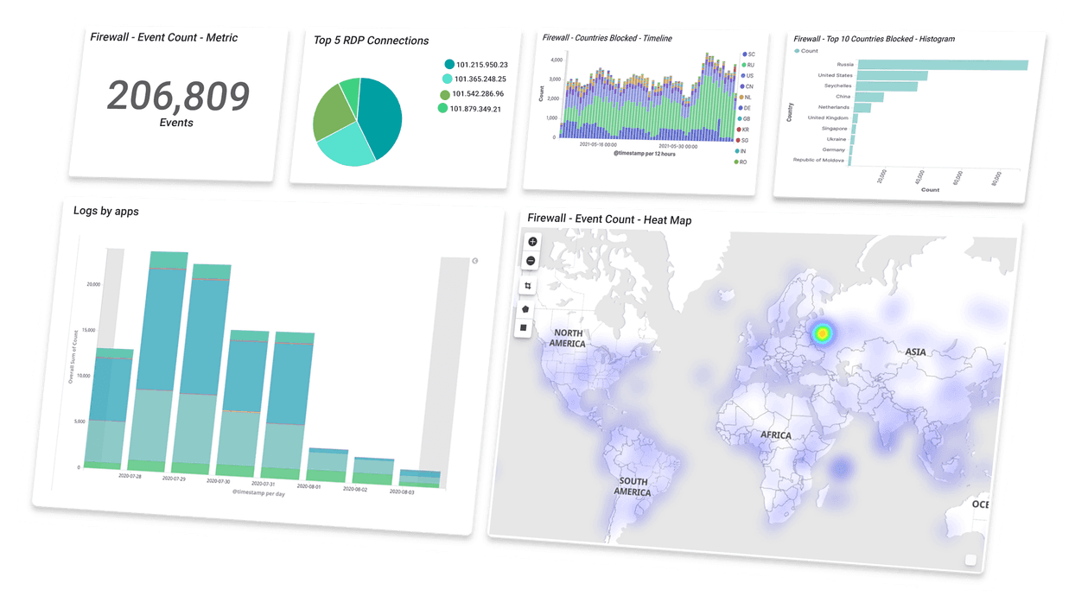The image size is (1075, 615).
Task: Open the KR legend entry options
Action: point(745,129)
